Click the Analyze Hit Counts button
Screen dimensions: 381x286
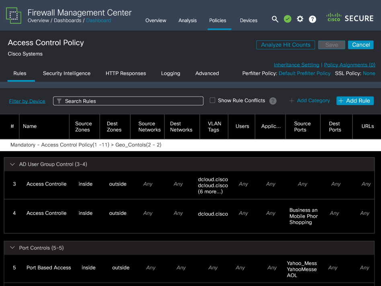(285, 45)
